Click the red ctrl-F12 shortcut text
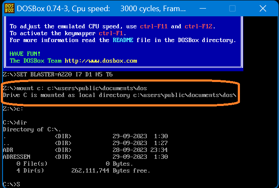Image resolution: width=279 pixels, height=188 pixels. [x=200, y=26]
